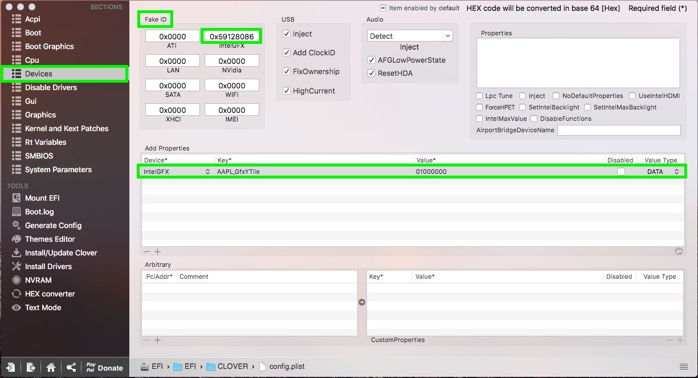
Task: Click the IntelGFX fake ID field
Action: 232,36
